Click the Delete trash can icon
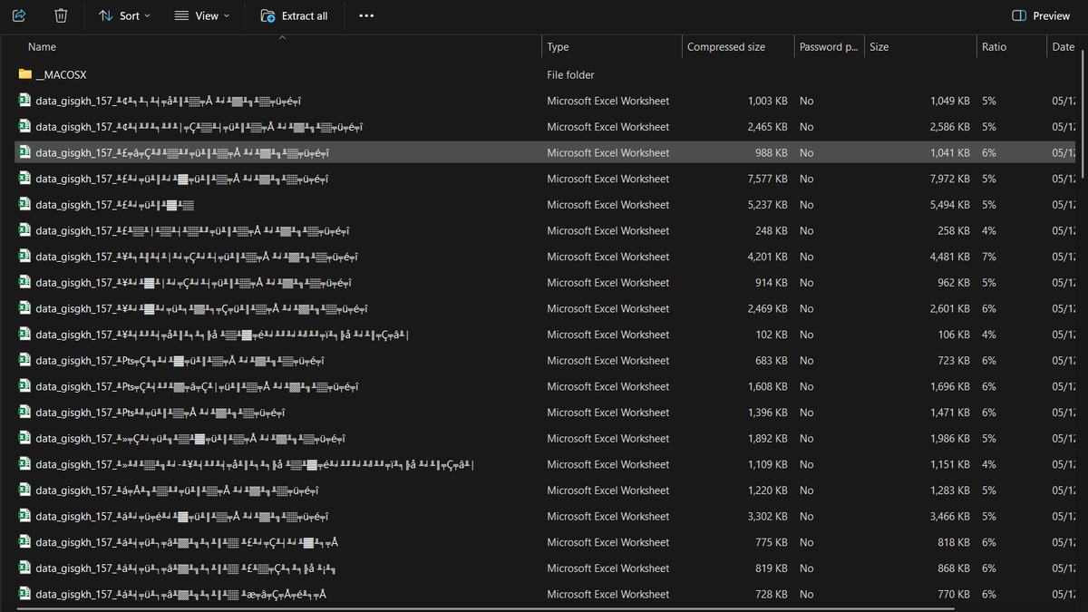This screenshot has height=612, width=1088. (x=61, y=15)
